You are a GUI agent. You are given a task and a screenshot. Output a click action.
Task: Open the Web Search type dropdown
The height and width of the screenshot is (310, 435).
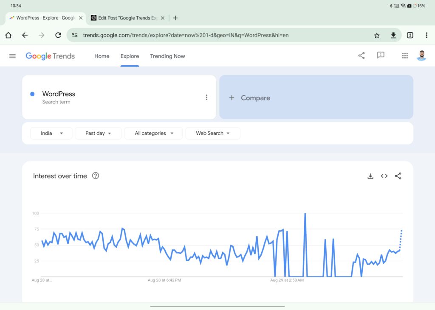pos(212,133)
